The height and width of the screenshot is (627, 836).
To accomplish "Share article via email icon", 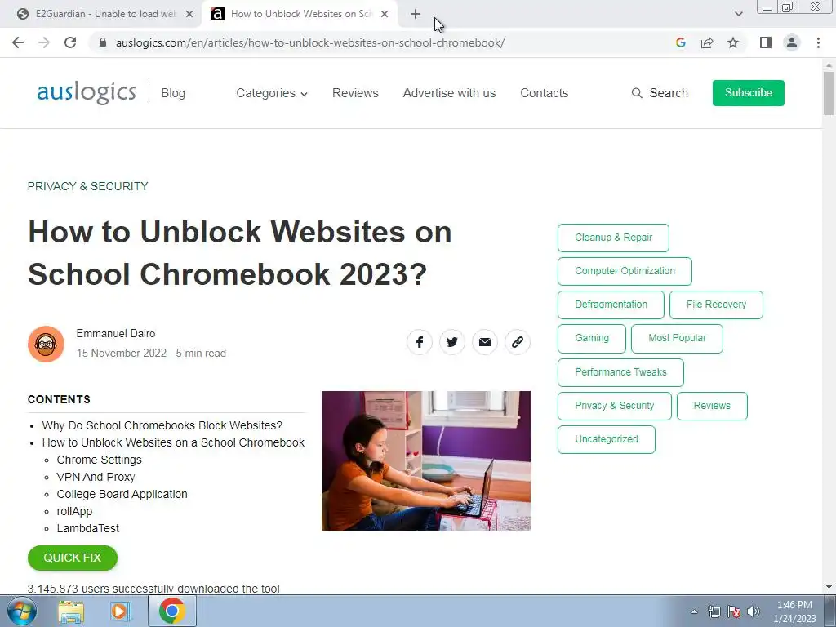I will pyautogui.click(x=485, y=342).
